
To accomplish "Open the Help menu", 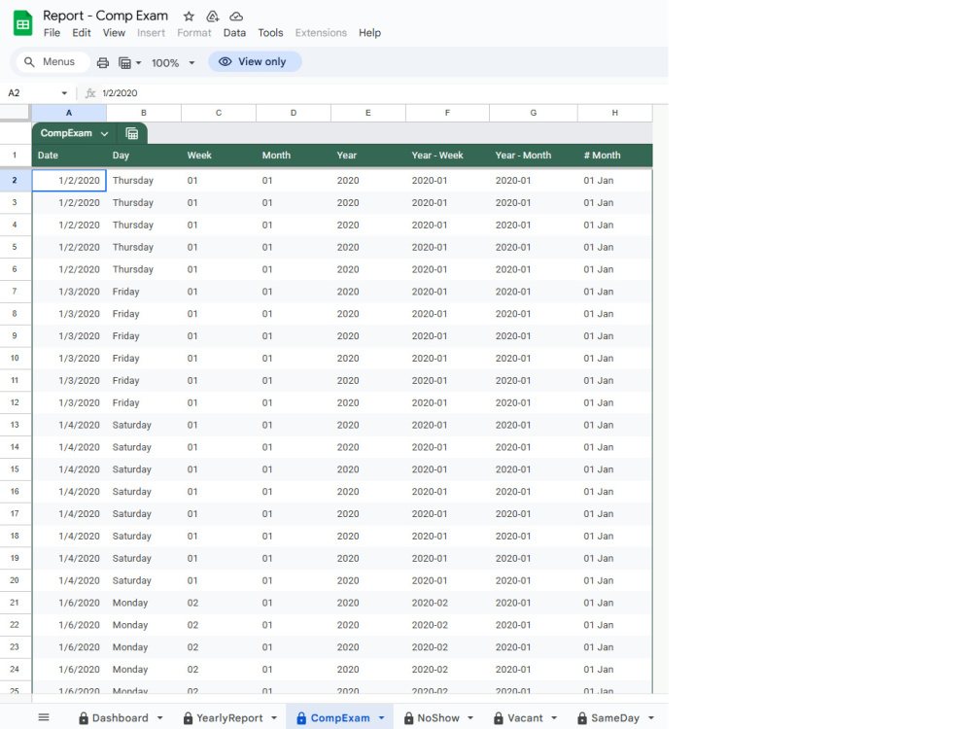I will (x=369, y=33).
